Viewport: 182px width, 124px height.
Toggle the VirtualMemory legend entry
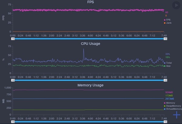coord(173,109)
